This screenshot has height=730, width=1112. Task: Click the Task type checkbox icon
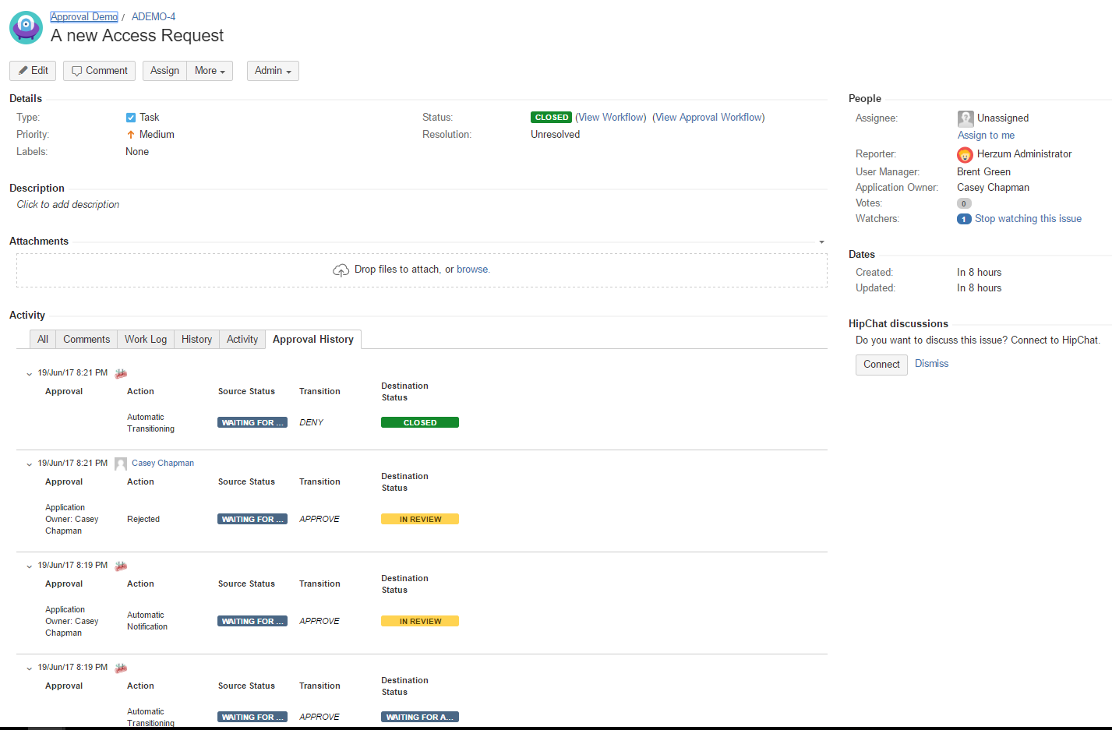pyautogui.click(x=131, y=118)
